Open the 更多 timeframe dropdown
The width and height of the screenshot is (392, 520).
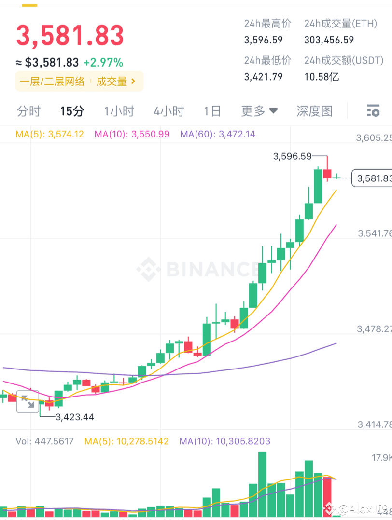(x=259, y=111)
